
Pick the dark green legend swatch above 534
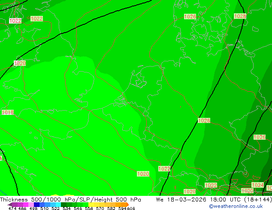click(x=63, y=204)
